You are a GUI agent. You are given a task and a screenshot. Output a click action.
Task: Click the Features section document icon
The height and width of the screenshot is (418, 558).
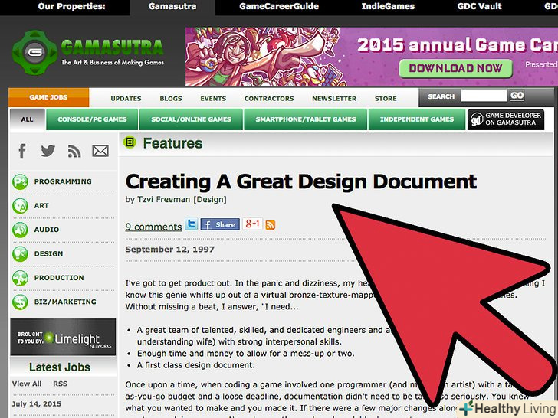coord(130,142)
